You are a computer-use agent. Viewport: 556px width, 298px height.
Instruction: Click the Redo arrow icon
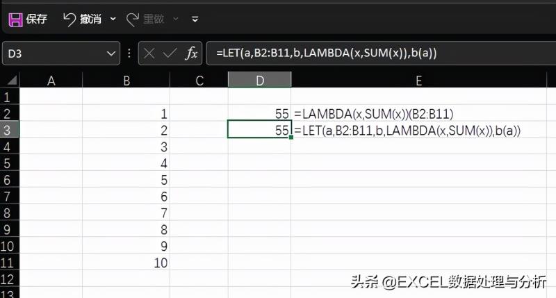[x=133, y=19]
